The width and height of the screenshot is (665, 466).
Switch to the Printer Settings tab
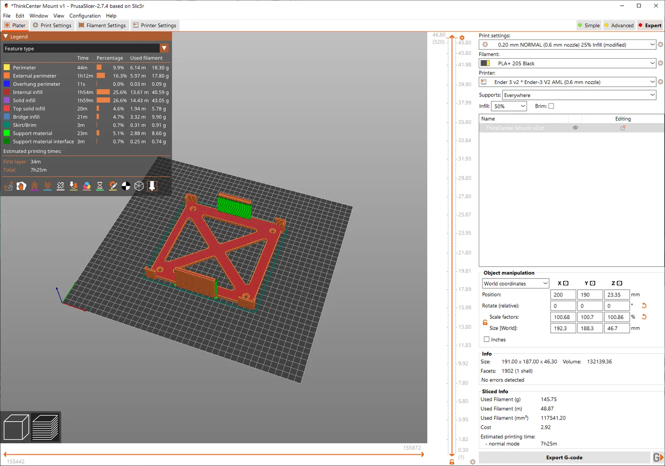(155, 25)
